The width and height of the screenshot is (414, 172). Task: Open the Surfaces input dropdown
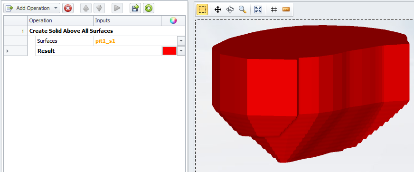(x=181, y=41)
